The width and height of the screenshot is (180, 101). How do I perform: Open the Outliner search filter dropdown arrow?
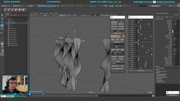(28, 17)
